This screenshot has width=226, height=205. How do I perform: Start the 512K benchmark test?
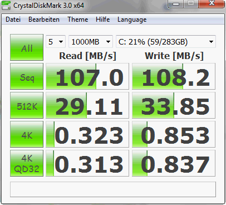[x=27, y=105]
